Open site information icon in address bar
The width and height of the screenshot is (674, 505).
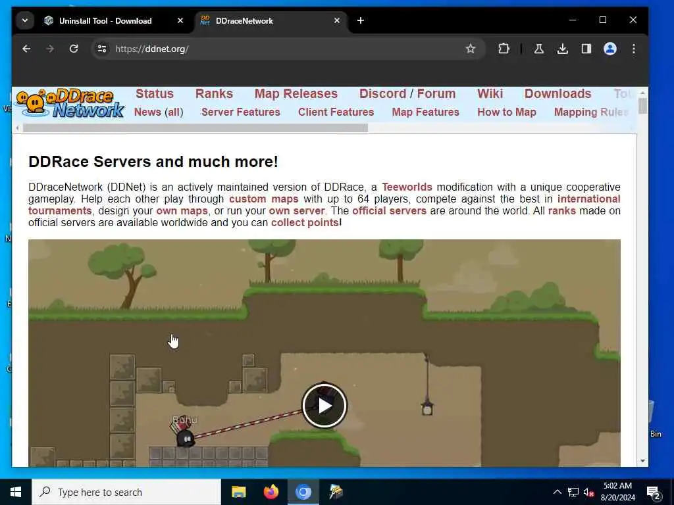[102, 49]
